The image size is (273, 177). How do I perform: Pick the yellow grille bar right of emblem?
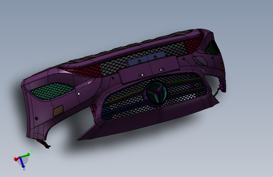click(183, 81)
